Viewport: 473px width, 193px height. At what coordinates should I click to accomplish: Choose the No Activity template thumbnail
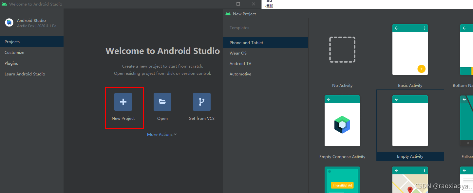(342, 50)
